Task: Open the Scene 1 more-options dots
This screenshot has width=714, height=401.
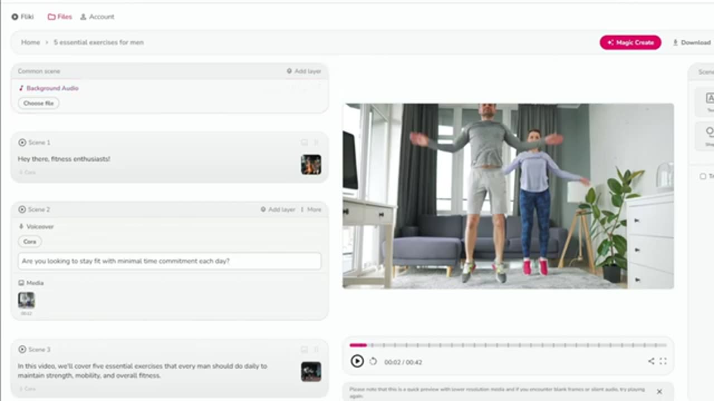Action: 316,143
